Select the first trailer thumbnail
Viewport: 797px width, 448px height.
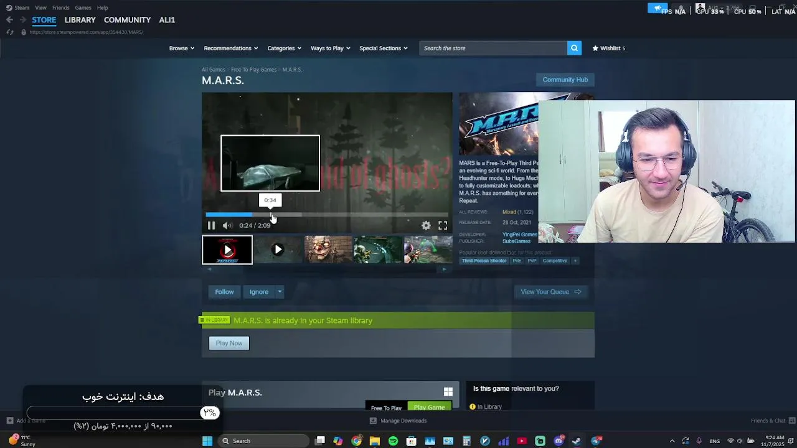point(227,250)
